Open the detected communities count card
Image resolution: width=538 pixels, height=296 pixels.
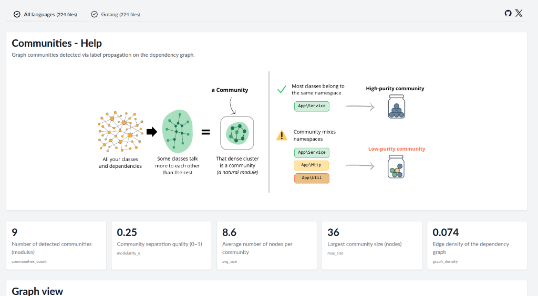click(56, 246)
